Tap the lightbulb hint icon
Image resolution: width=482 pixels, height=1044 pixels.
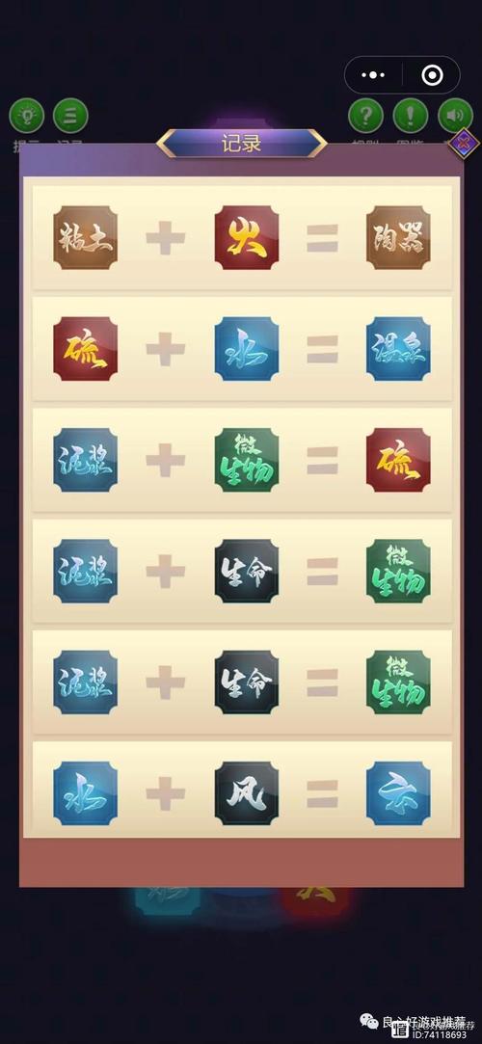click(x=27, y=116)
